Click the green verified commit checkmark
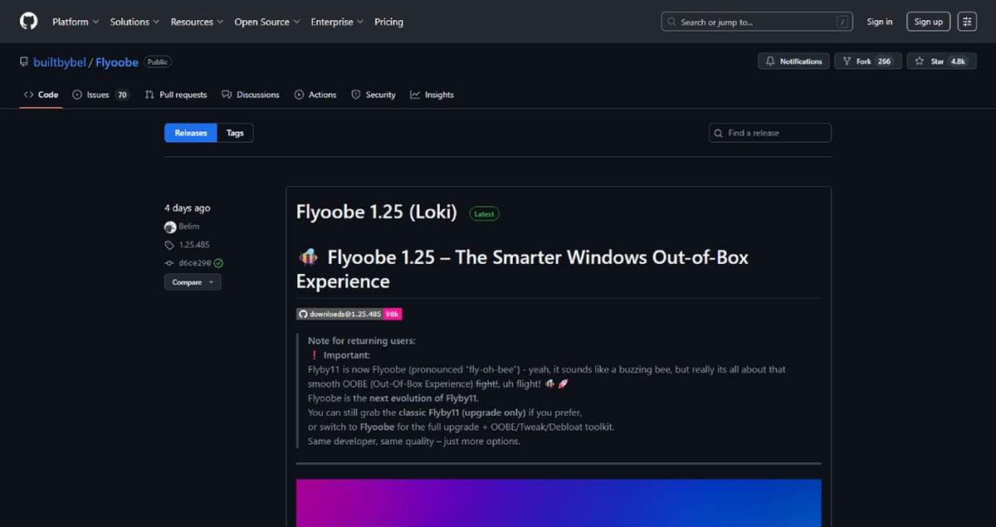996x527 pixels. tap(218, 263)
